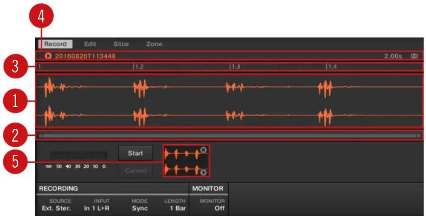The image size is (426, 216).
Task: Open the MONITOR section header
Action: pyautogui.click(x=208, y=188)
